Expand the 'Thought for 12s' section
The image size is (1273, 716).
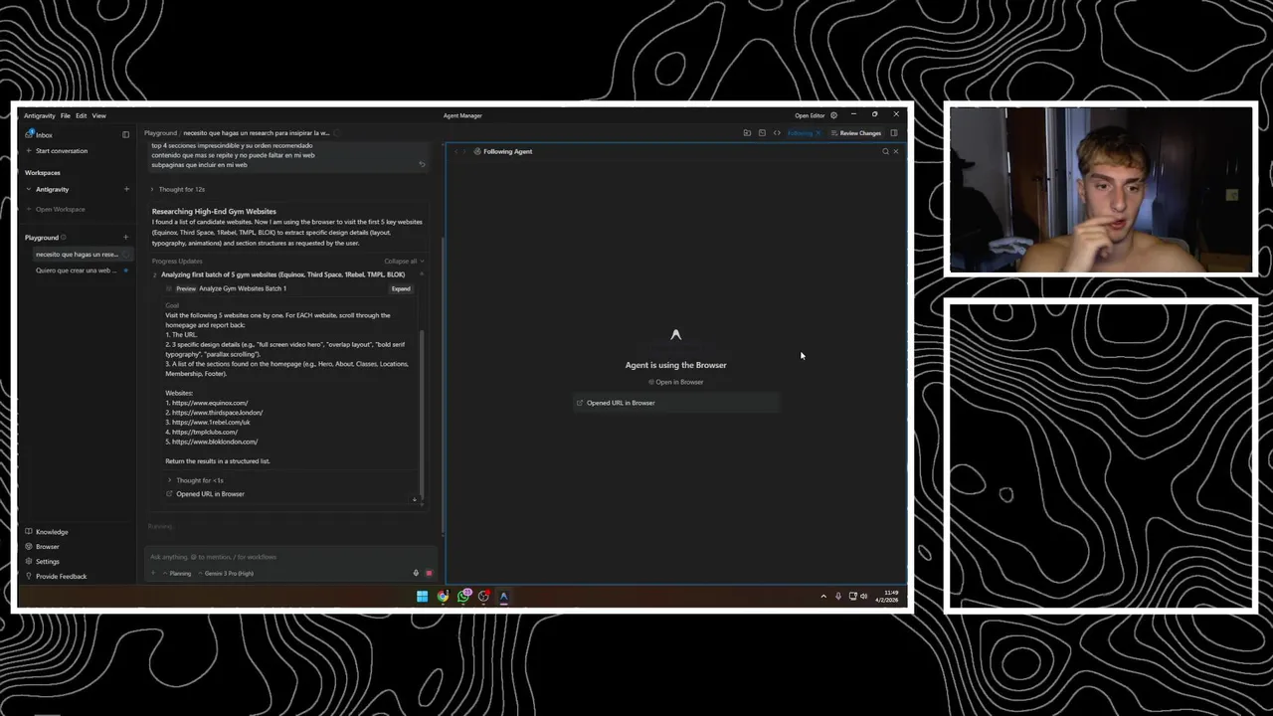pos(179,189)
